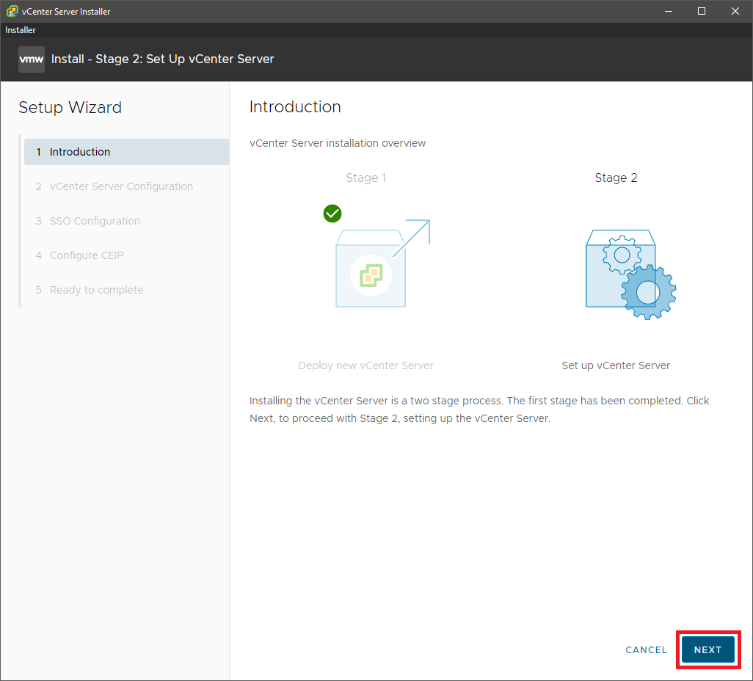
Task: Click the 'Set up vCenter Server' caption
Action: click(x=616, y=365)
